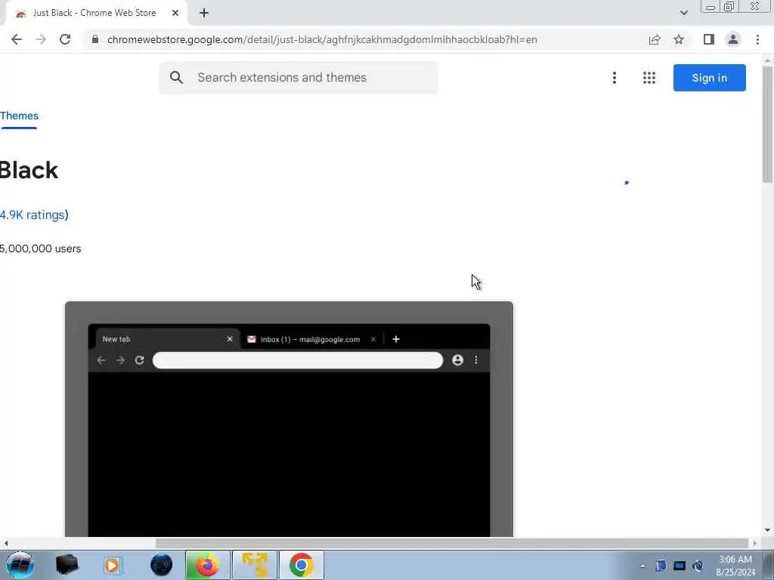Screen dimensions: 774x580
Task: Click the Black title heading
Action: (29, 170)
